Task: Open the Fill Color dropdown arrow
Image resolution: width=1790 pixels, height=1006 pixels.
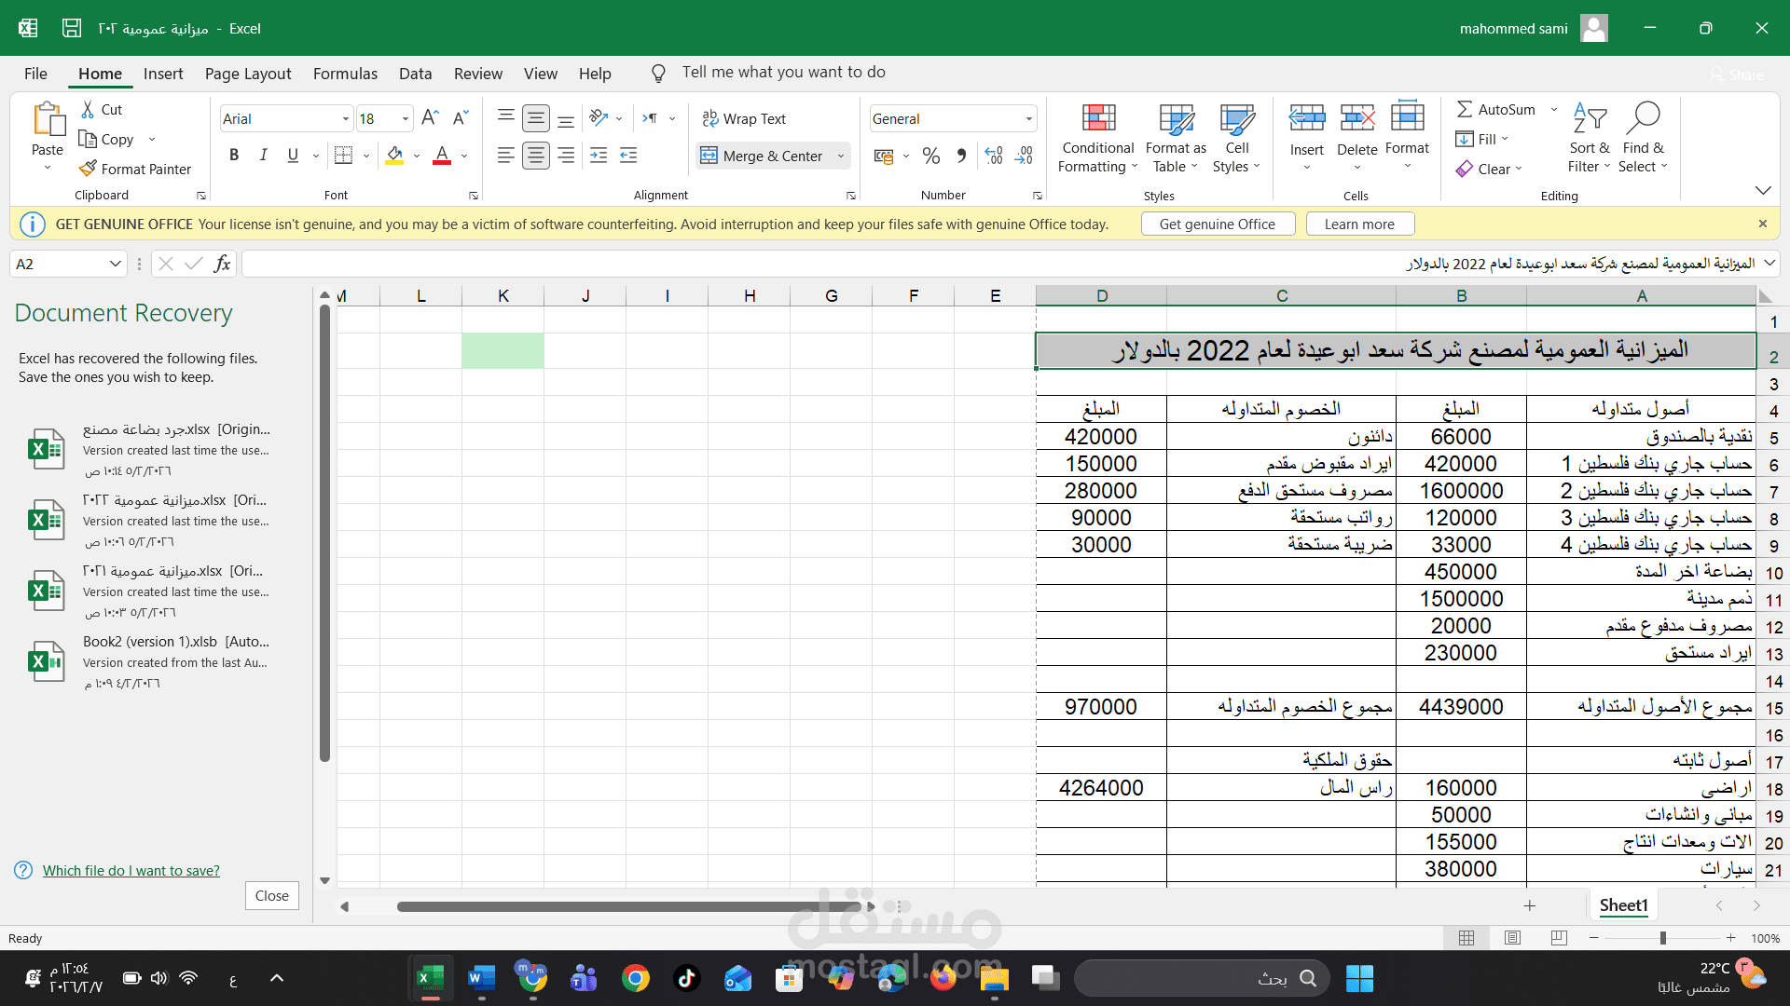Action: click(x=416, y=156)
